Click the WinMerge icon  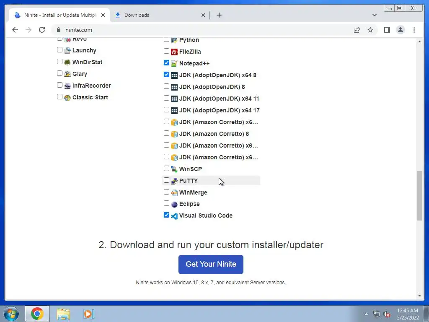[x=174, y=193]
